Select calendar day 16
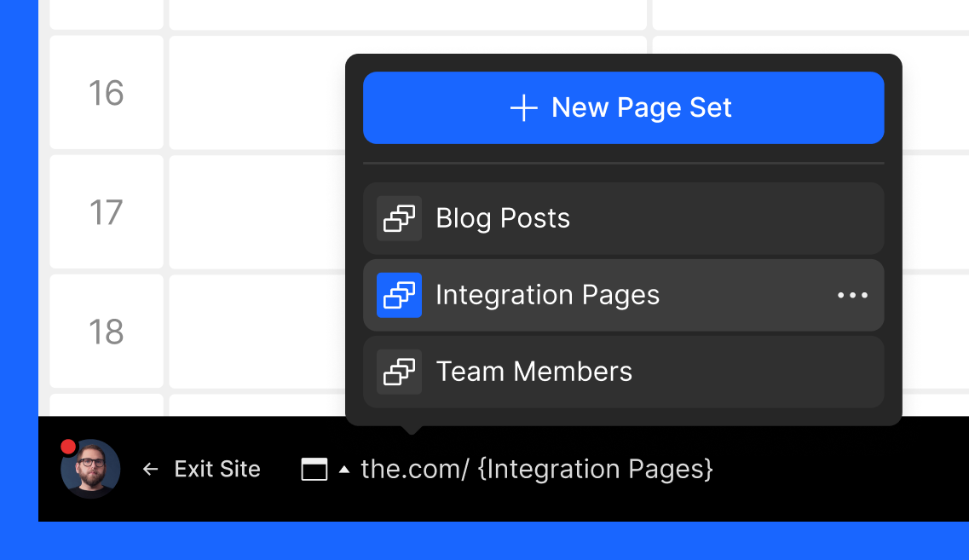This screenshot has height=560, width=969. click(x=107, y=93)
